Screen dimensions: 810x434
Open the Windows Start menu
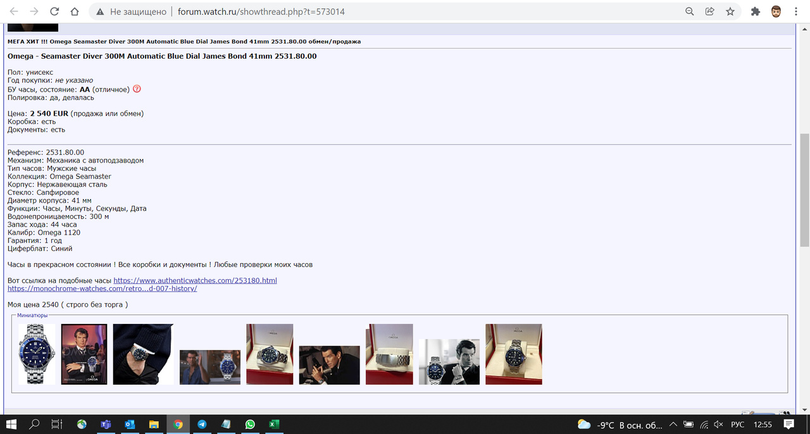(x=11, y=425)
